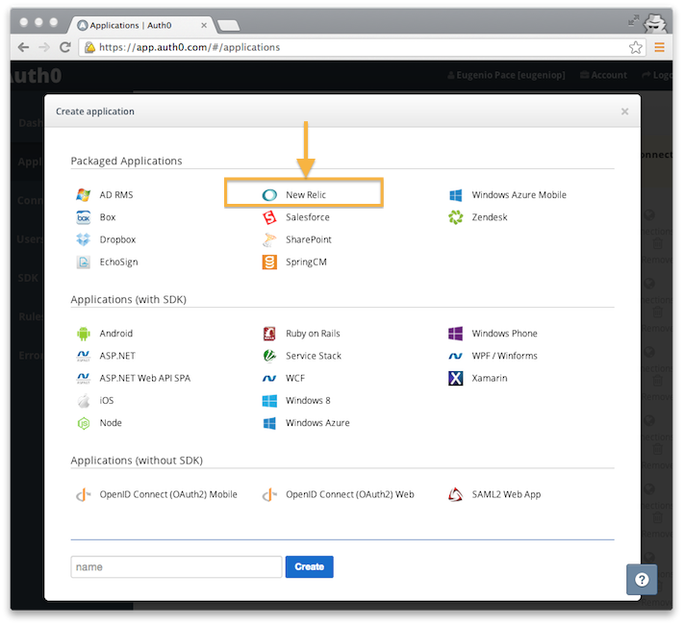Select the EchoSign icon
The image size is (683, 625).
pyautogui.click(x=83, y=262)
